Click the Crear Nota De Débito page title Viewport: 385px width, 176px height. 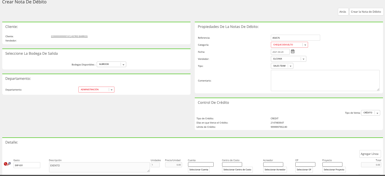[24, 2]
